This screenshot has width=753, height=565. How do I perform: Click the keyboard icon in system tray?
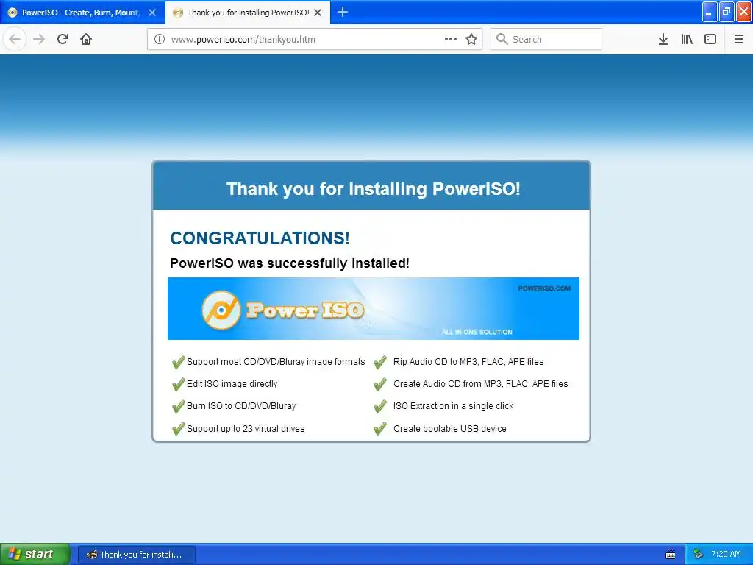coord(671,555)
